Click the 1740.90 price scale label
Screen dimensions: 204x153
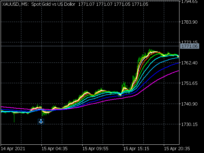point(189,104)
